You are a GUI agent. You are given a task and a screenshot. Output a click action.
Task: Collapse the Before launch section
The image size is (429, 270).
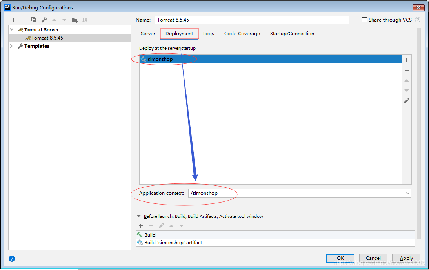(x=139, y=216)
